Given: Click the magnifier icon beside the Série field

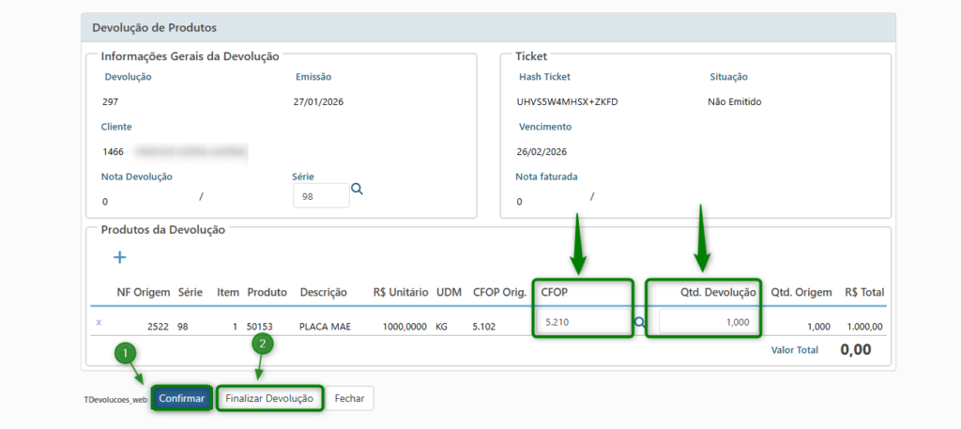Looking at the screenshot, I should (357, 189).
